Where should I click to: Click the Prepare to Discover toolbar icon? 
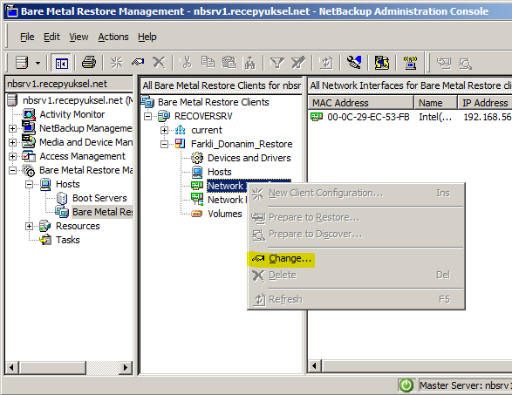coord(465,63)
